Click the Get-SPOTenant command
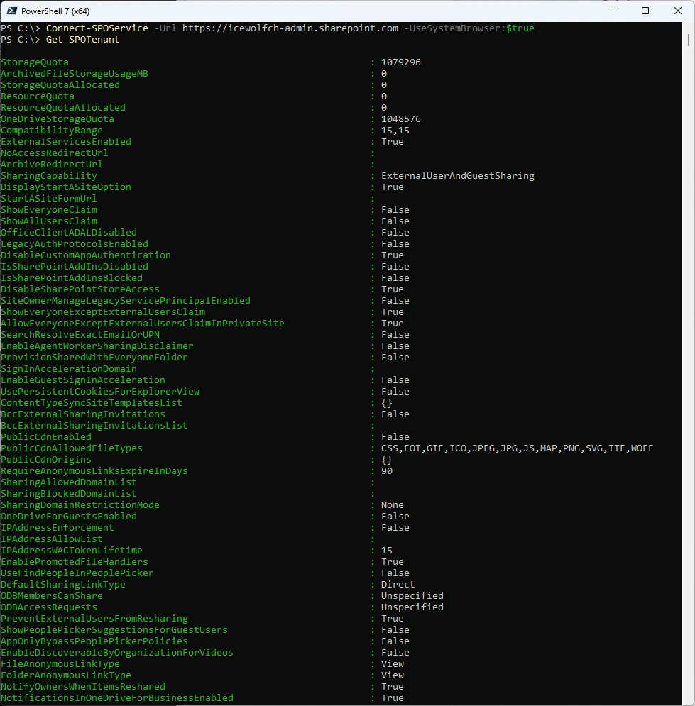 (x=83, y=40)
